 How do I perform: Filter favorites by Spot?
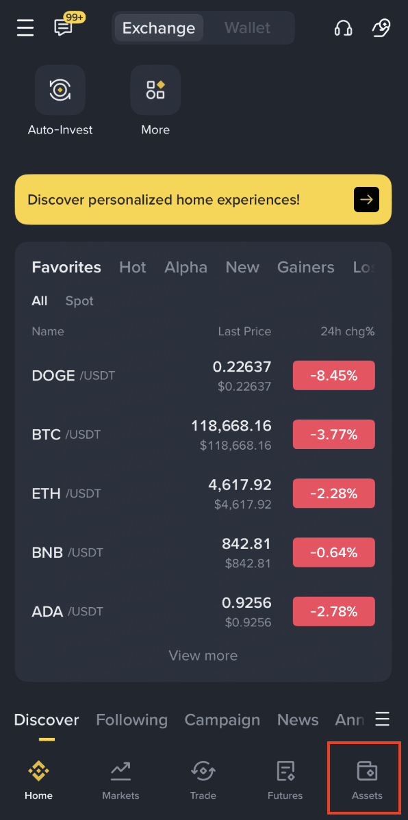click(x=79, y=300)
